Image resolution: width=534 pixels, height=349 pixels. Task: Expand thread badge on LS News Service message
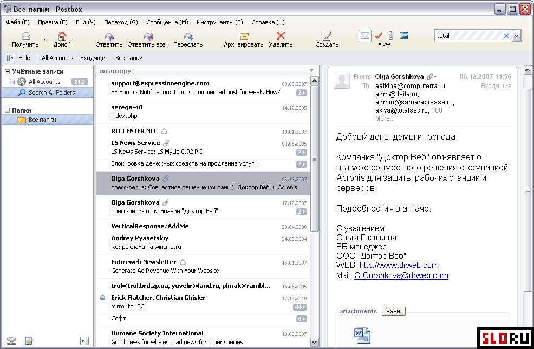click(302, 152)
